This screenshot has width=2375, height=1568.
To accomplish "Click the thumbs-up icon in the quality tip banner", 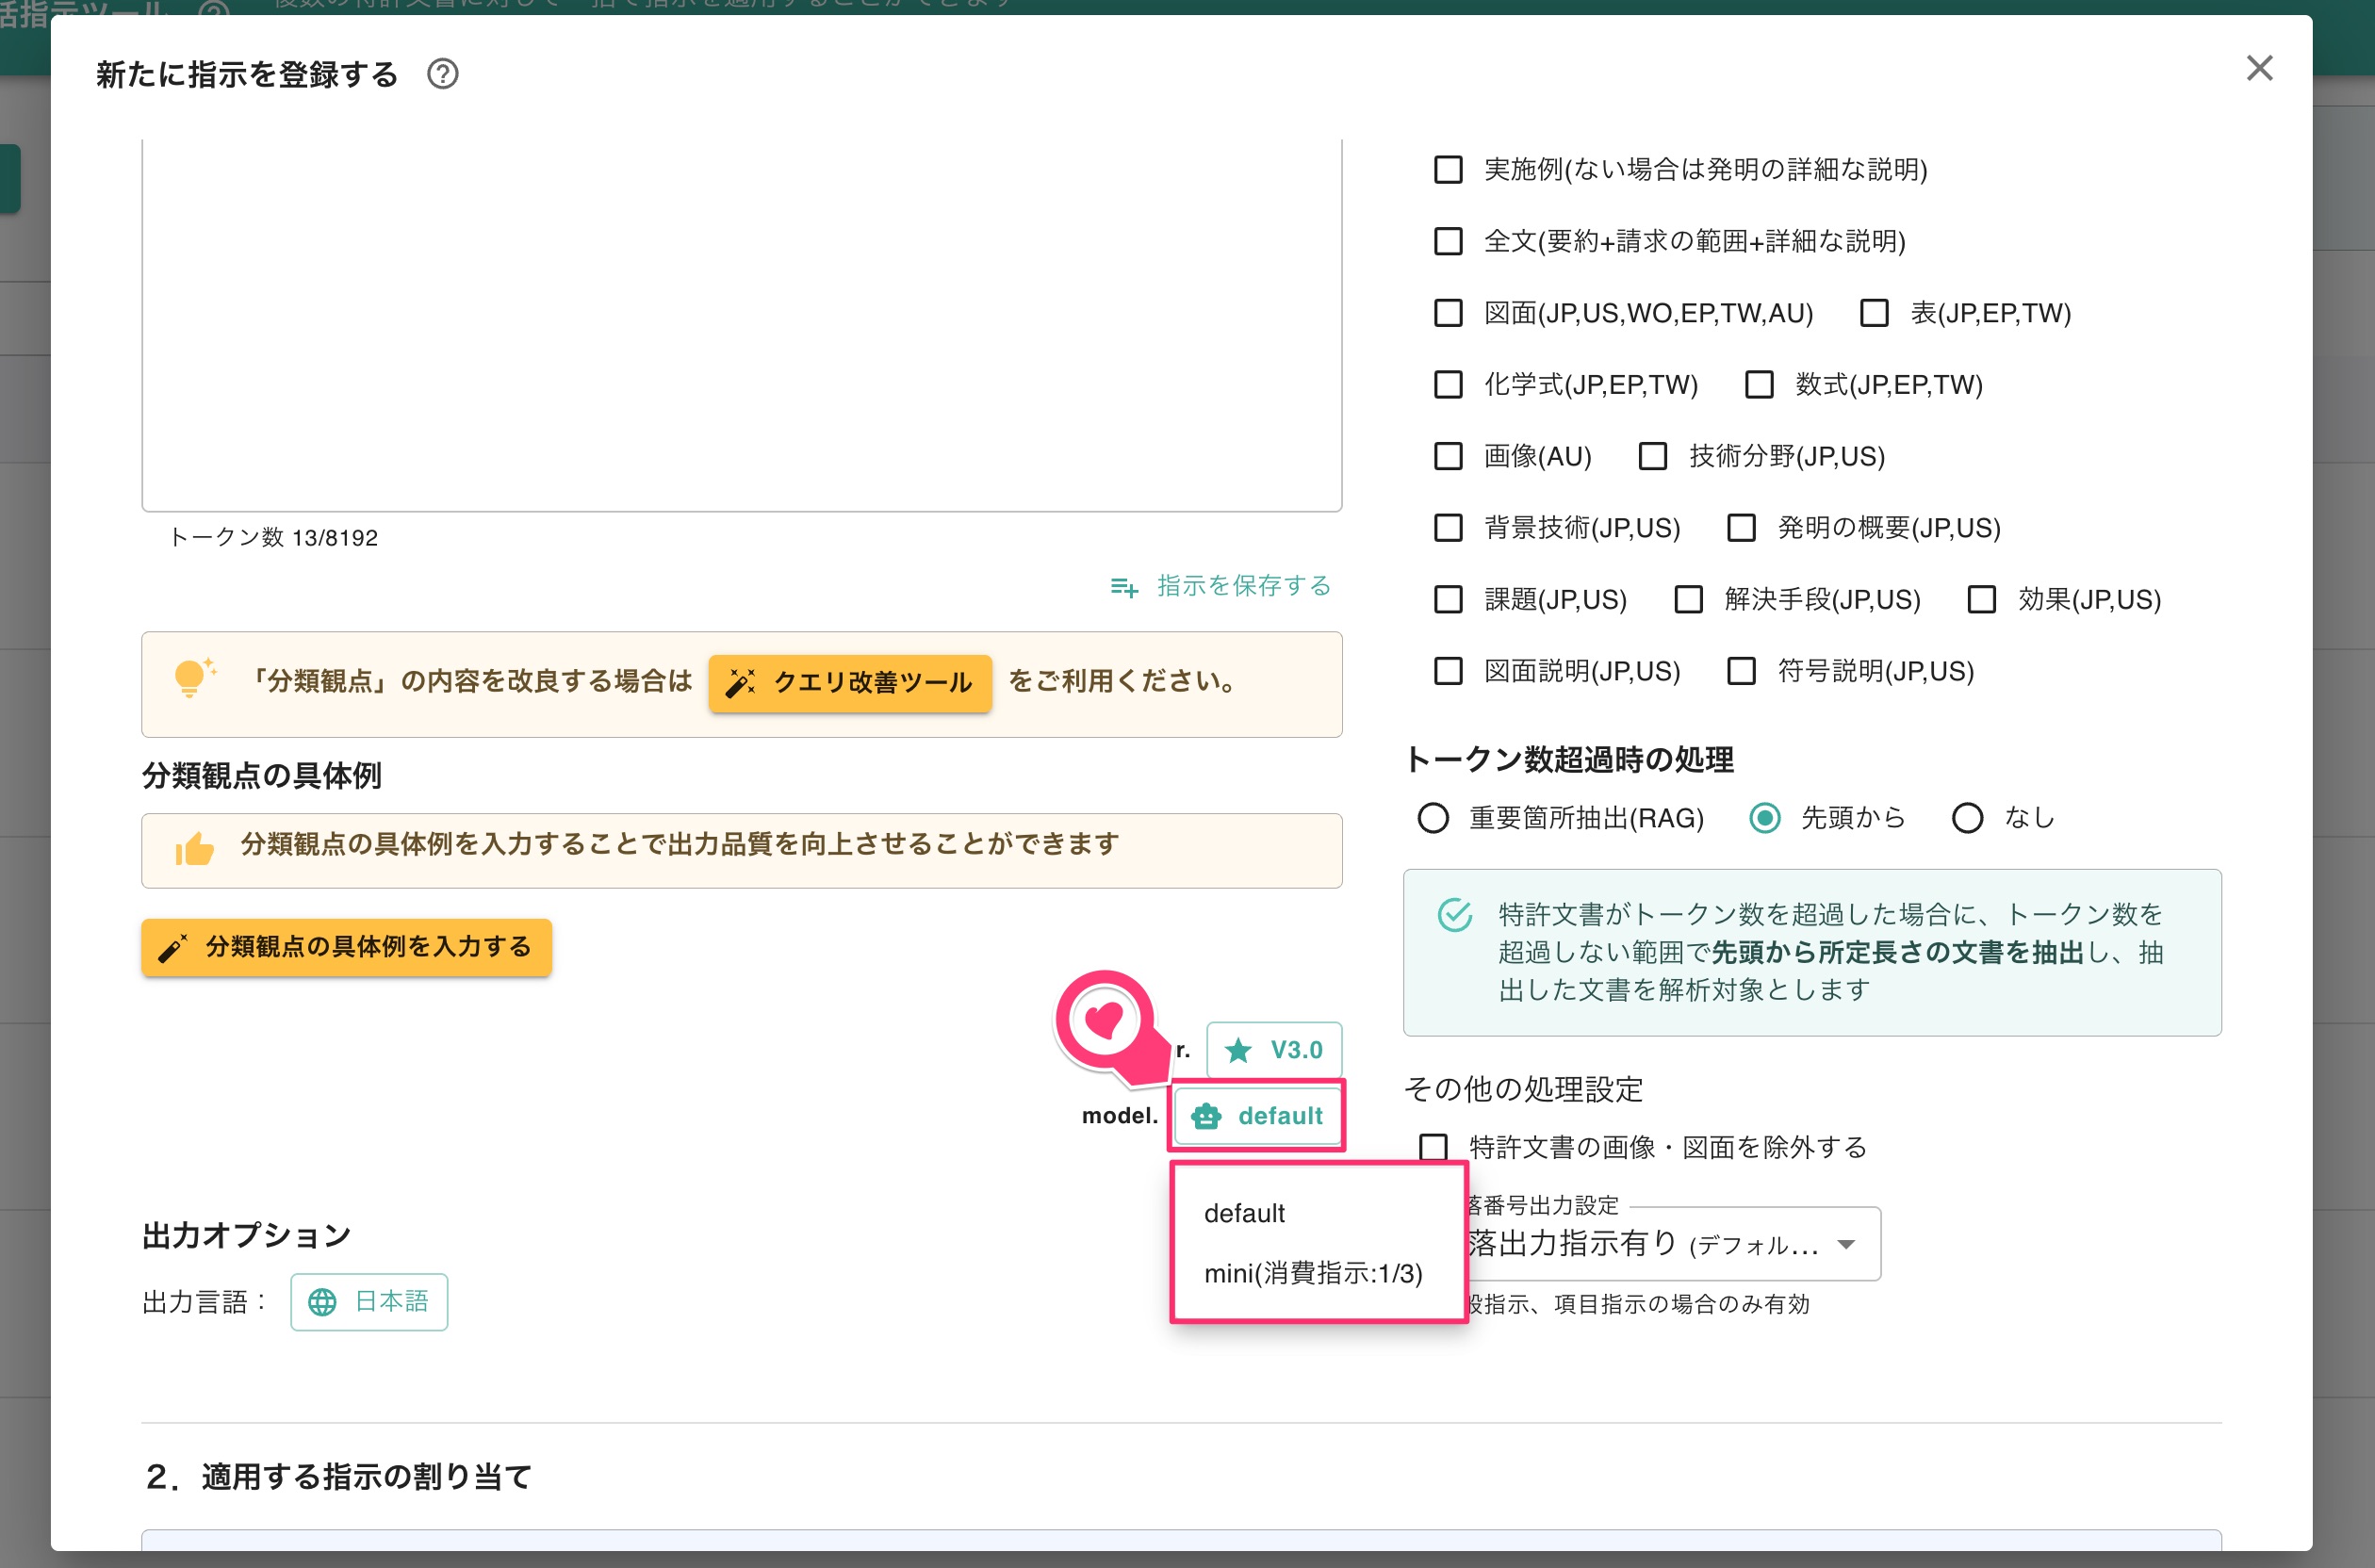I will point(192,848).
